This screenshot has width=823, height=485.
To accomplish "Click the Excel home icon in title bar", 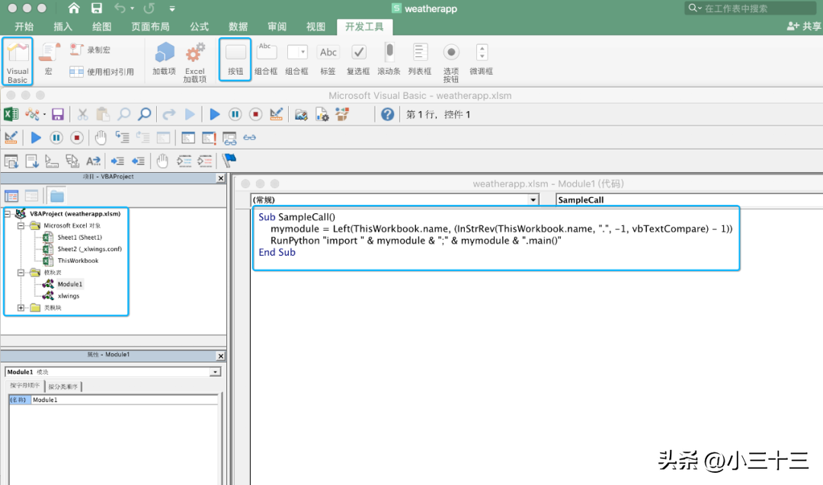I will 74,8.
